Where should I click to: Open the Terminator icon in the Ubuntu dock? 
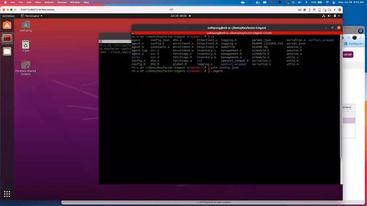[x=7, y=38]
